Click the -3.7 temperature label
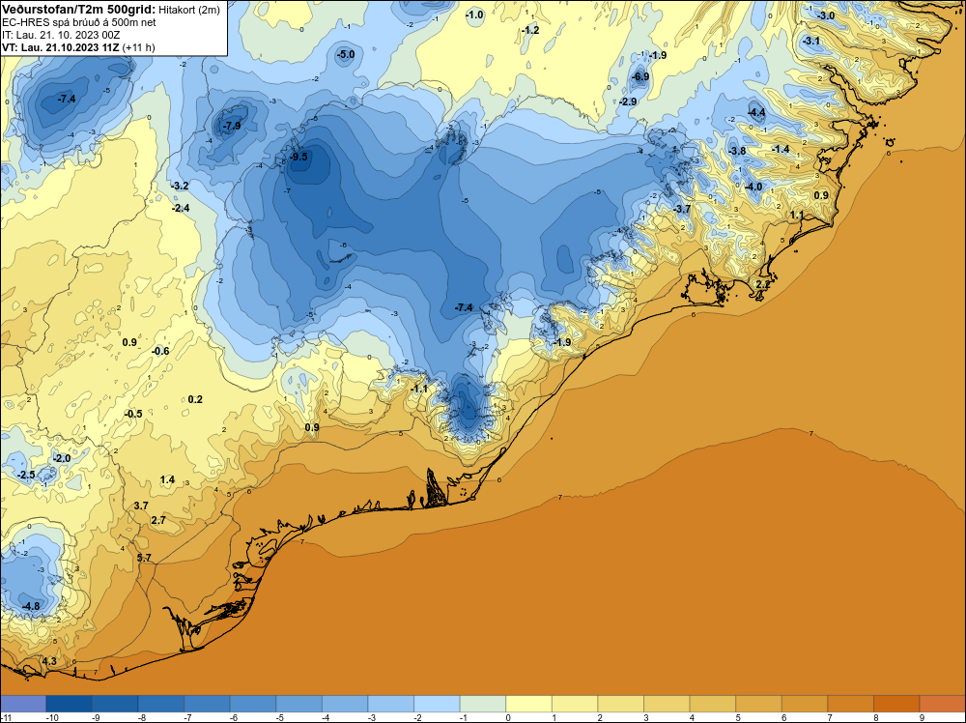966x723 pixels. (x=682, y=209)
